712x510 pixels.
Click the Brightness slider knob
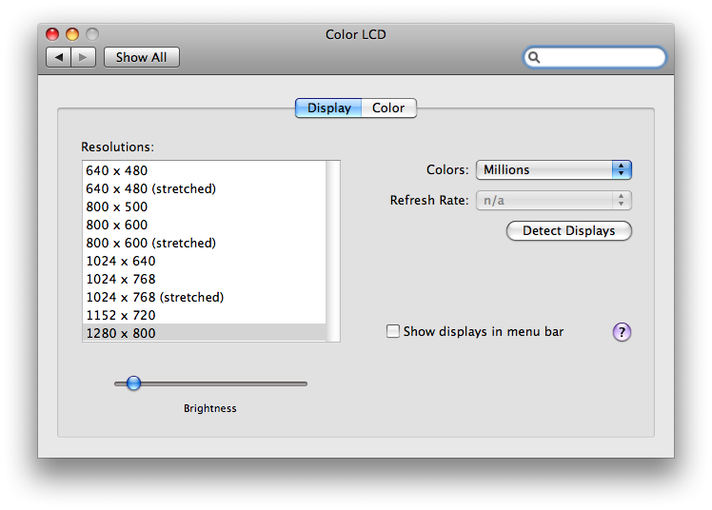pyautogui.click(x=133, y=382)
